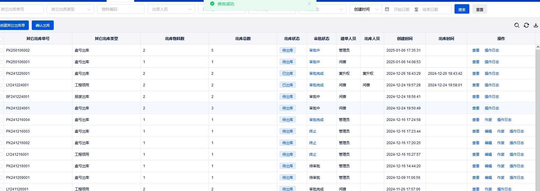Viewport: 540px width, 191px height.
Task: Expand the 出库人员 dropdown filter
Action: click(x=171, y=9)
